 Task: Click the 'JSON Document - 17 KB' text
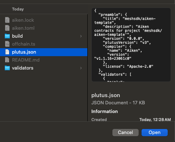118,103
